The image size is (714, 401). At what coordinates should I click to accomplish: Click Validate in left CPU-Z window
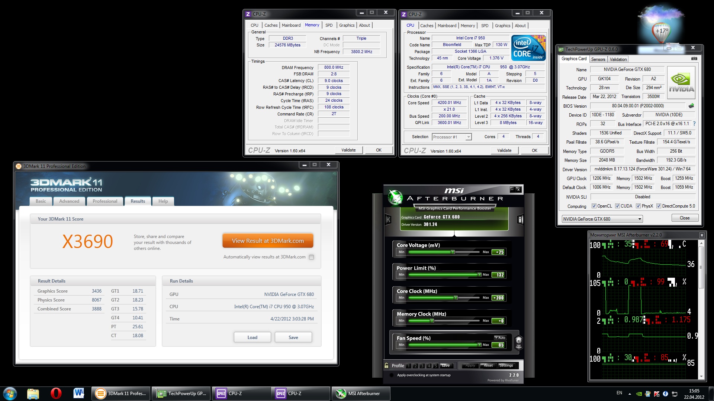pos(348,150)
